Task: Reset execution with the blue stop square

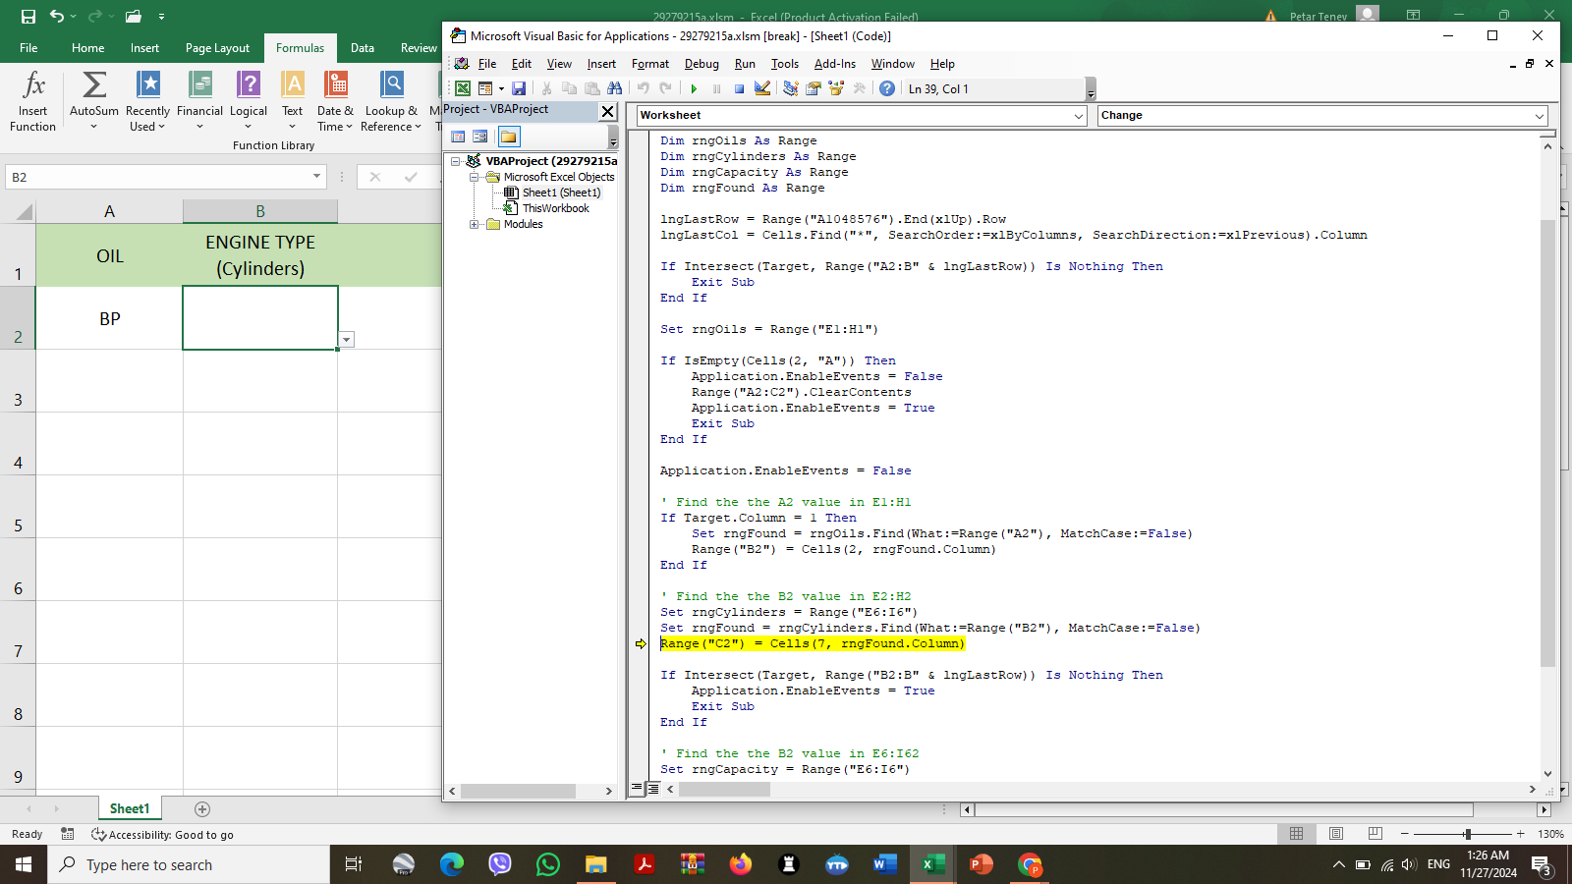Action: (x=739, y=88)
